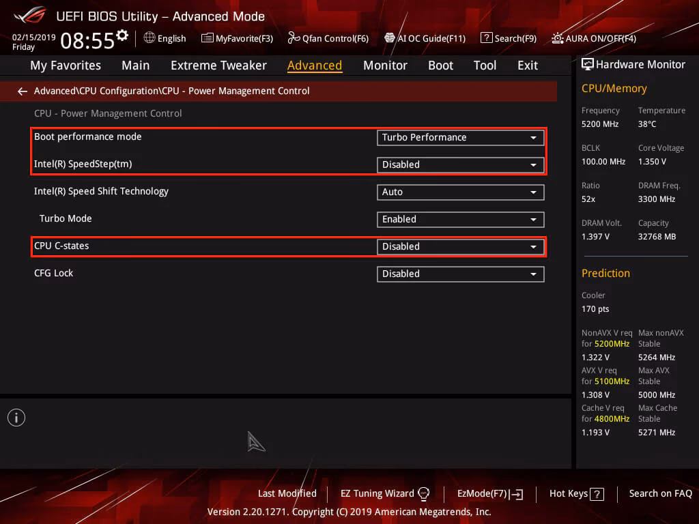The height and width of the screenshot is (524, 699).
Task: Open CPU C-states dropdown
Action: click(x=460, y=246)
